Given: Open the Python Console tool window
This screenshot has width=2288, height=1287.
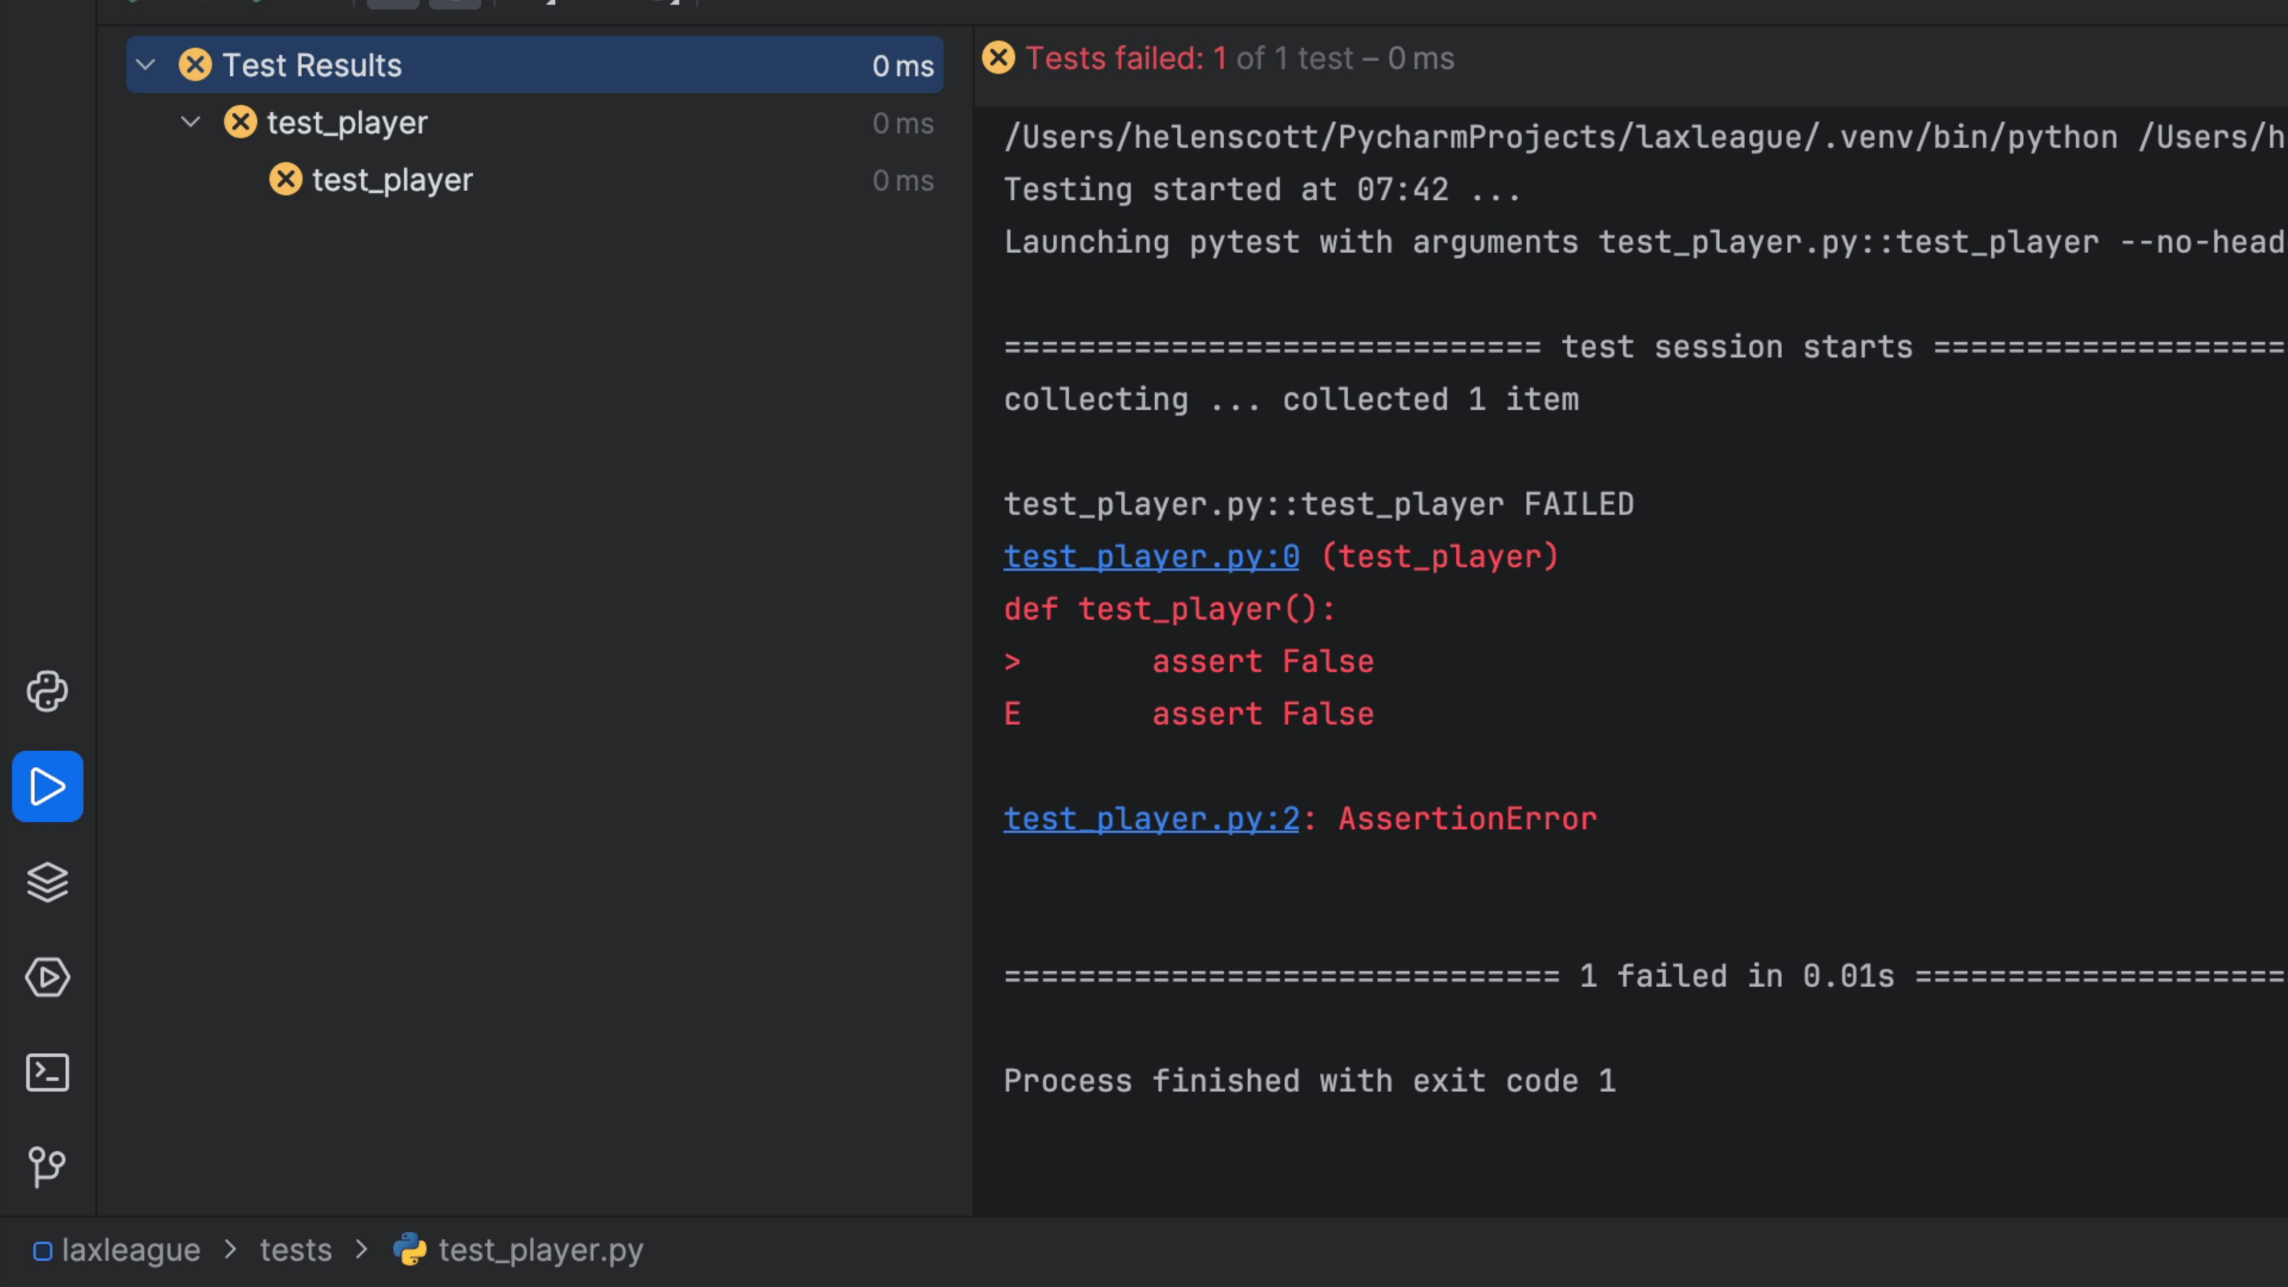Looking at the screenshot, I should click(47, 691).
